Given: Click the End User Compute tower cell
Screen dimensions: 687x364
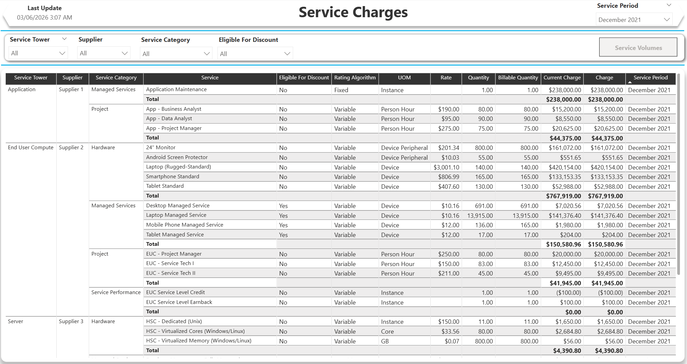Looking at the screenshot, I should coord(30,147).
